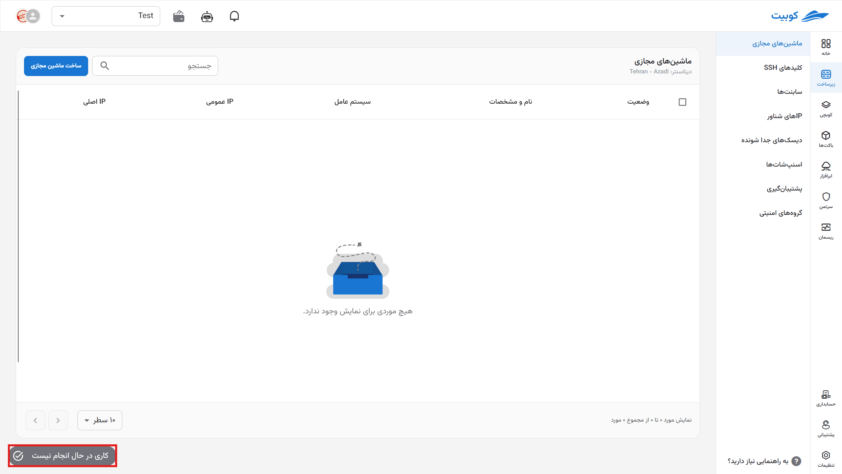The height and width of the screenshot is (474, 842).
Task: Select ماشین‌های مجازی menu item
Action: [763, 44]
